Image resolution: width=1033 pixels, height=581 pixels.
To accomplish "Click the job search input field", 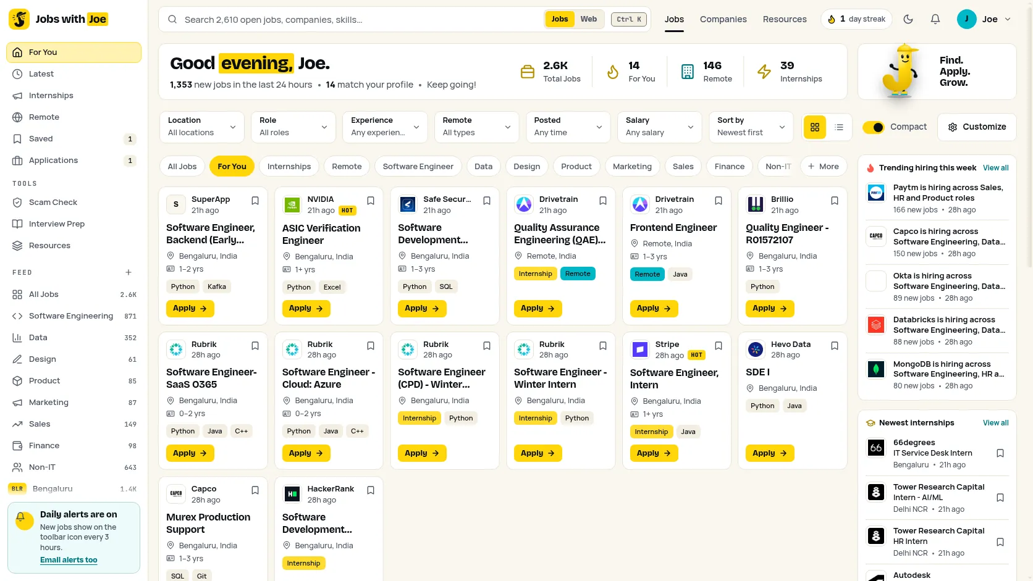I will [x=361, y=19].
